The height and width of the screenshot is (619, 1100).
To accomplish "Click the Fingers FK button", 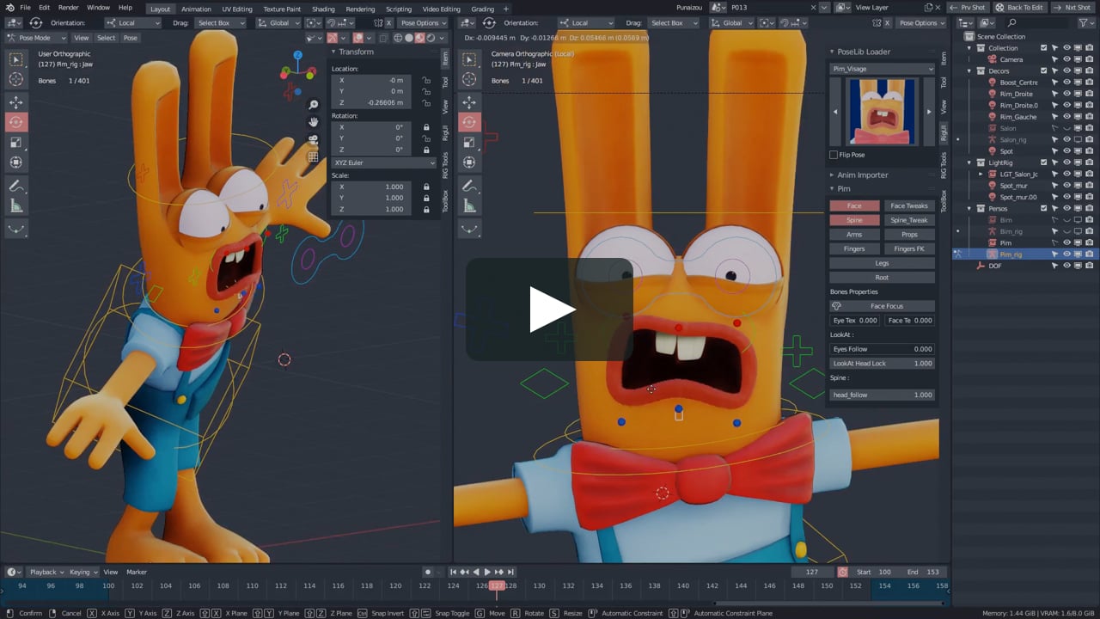I will 908,249.
